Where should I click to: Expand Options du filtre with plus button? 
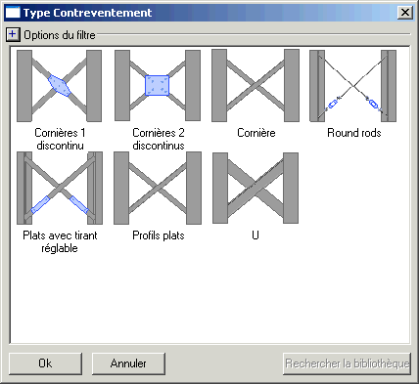[13, 34]
